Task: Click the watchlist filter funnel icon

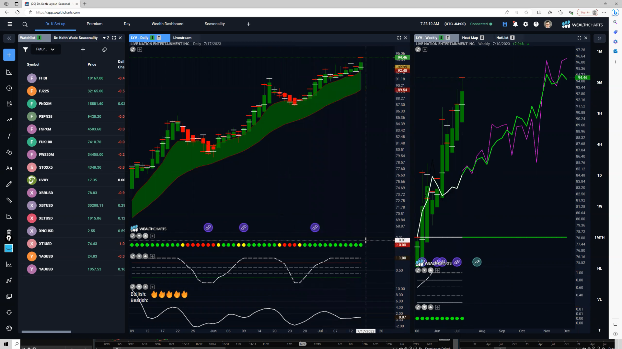Action: point(25,49)
